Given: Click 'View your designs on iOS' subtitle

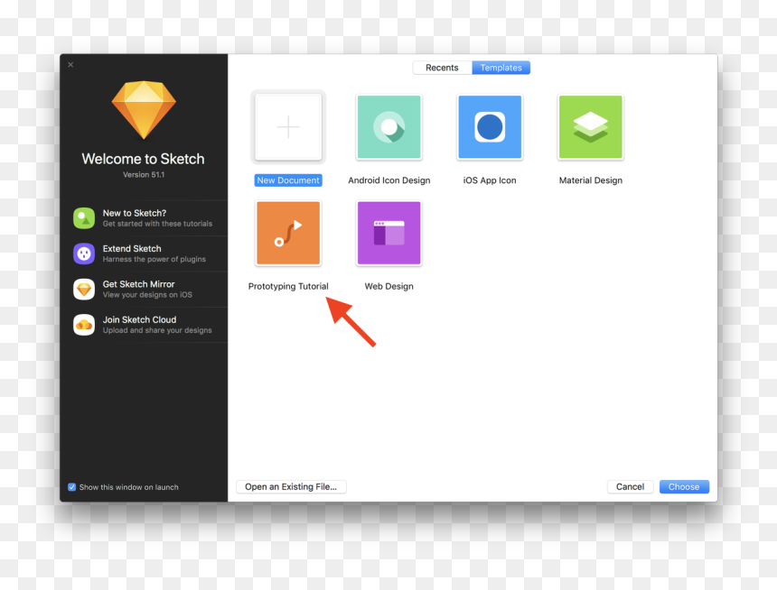Looking at the screenshot, I should click(x=147, y=295).
